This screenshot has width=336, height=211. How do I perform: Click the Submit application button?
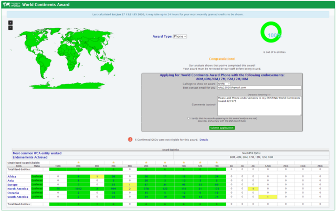pos(222,128)
